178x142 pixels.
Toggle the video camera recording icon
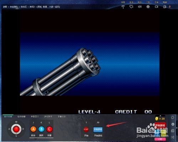coord(156,7)
